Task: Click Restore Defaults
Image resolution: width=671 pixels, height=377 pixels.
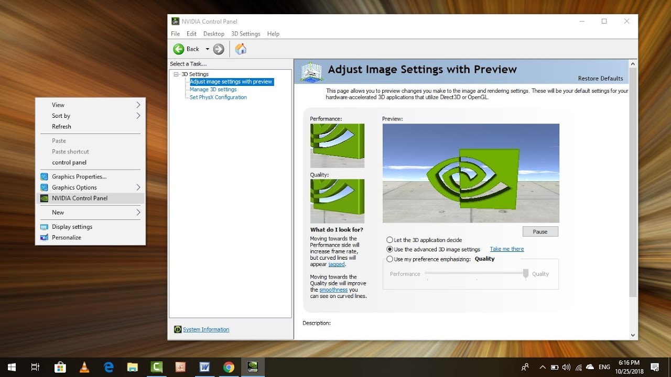Action: (600, 79)
